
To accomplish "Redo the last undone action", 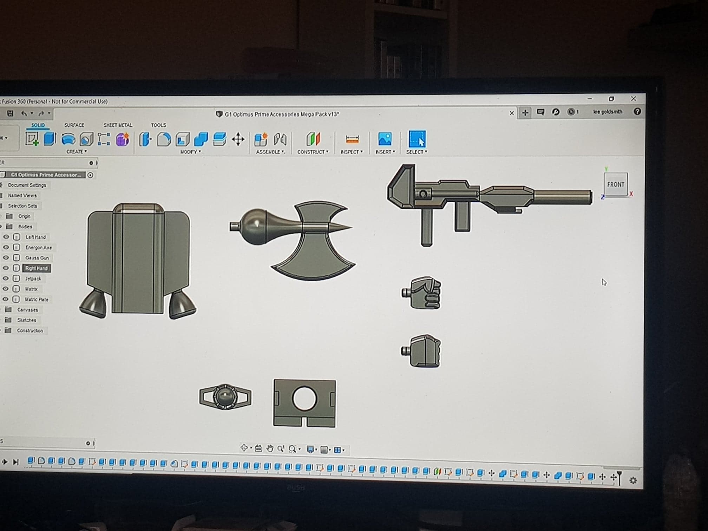I will point(41,113).
